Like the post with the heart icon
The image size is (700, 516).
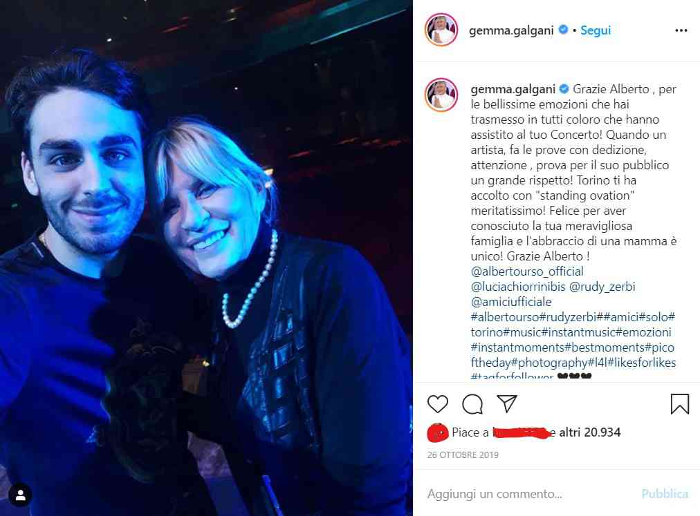click(x=437, y=403)
